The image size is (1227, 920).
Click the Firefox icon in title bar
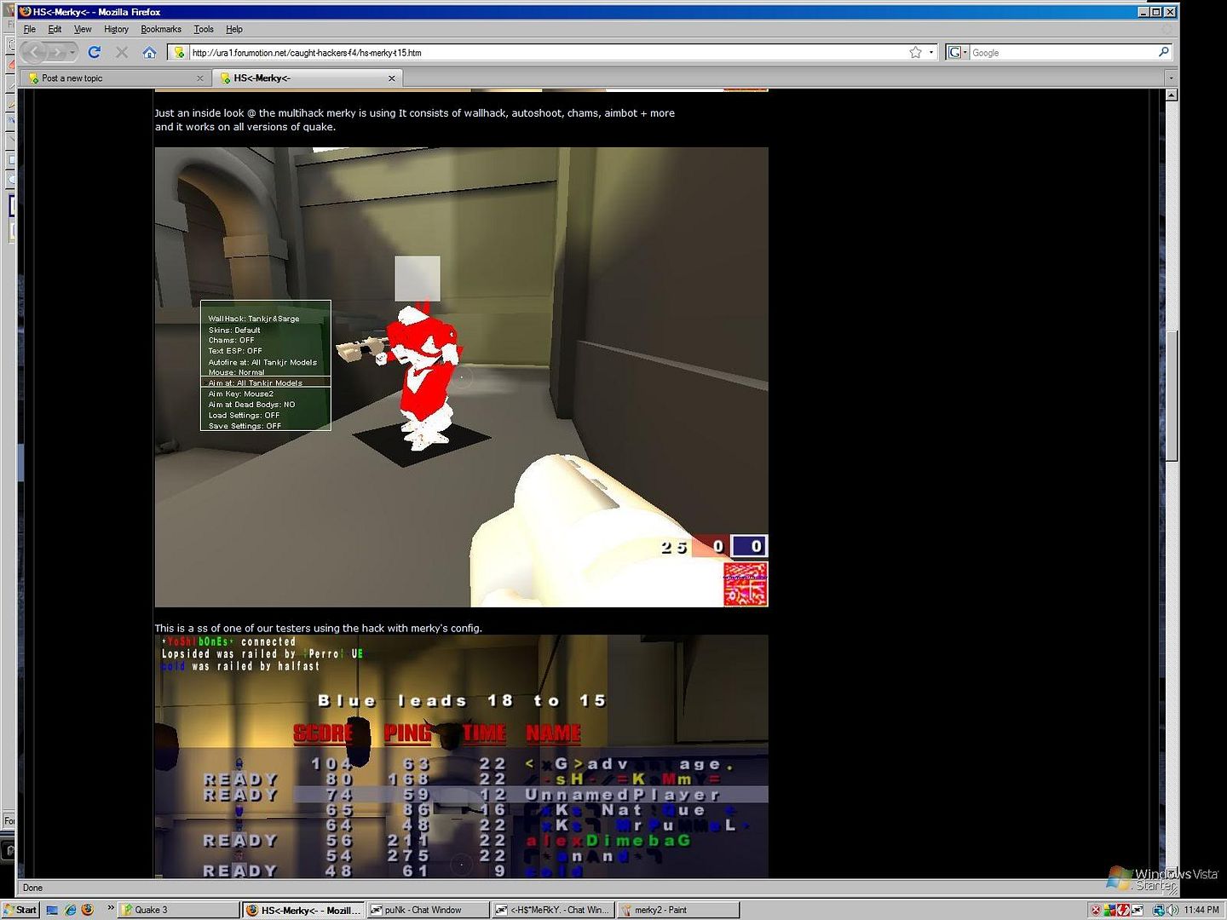[26, 12]
